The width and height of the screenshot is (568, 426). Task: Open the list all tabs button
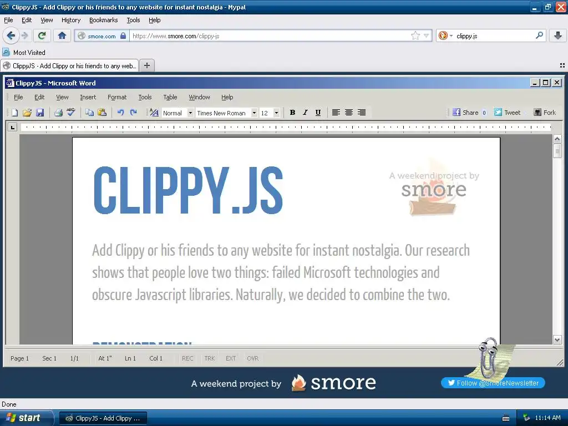[x=562, y=65]
